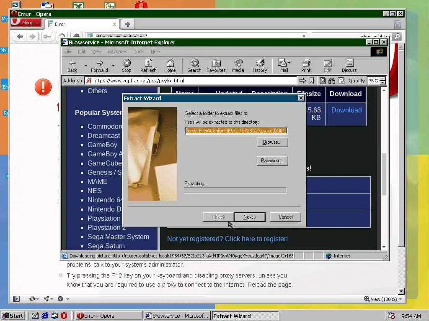Show browsing History in Internet Explorer
Image resolution: width=429 pixels, height=321 pixels.
[260, 66]
